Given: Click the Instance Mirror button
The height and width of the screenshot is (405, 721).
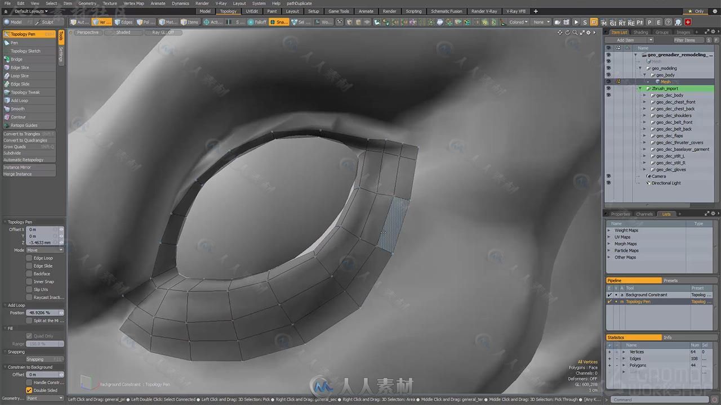Looking at the screenshot, I should pyautogui.click(x=29, y=167).
